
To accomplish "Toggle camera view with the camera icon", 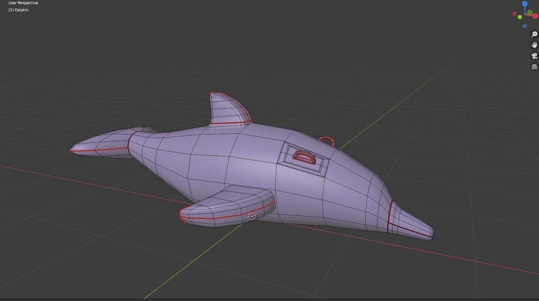I will click(x=534, y=56).
